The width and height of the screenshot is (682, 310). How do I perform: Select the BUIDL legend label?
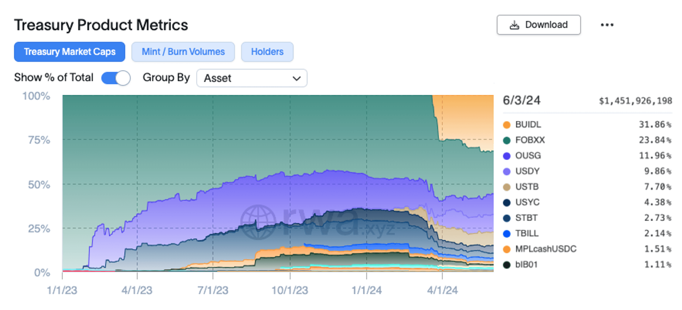528,125
